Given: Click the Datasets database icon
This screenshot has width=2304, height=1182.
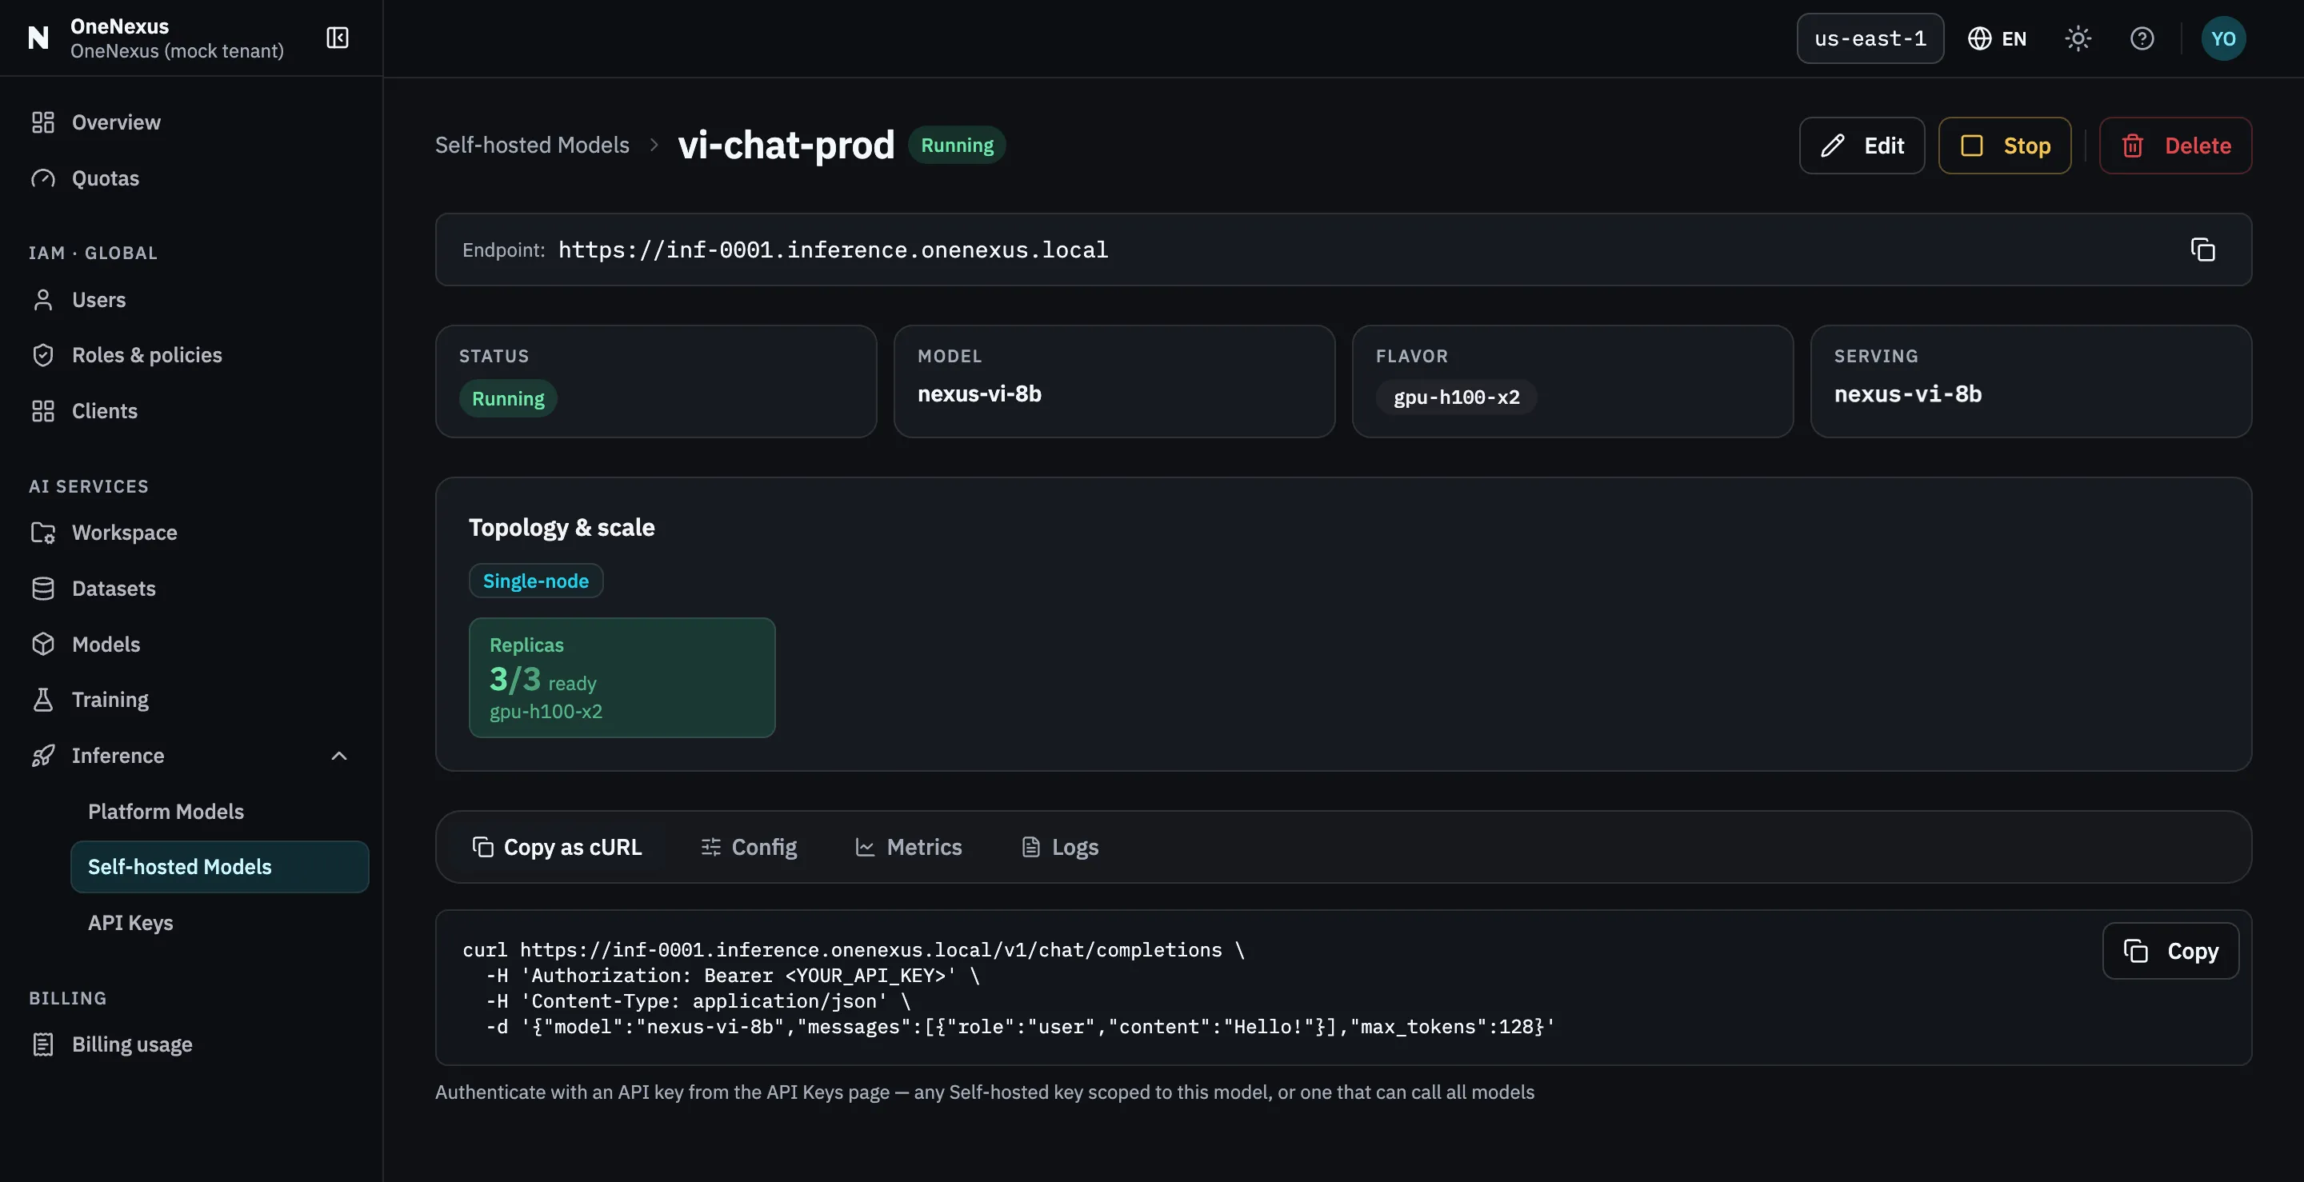Looking at the screenshot, I should pos(43,589).
